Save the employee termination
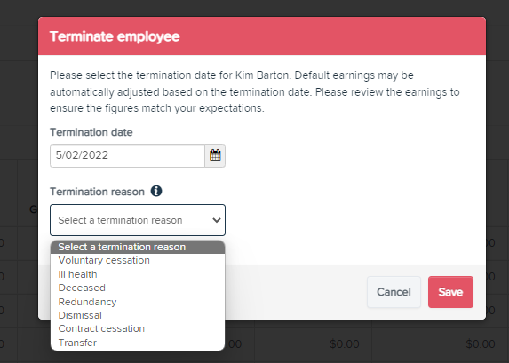 450,292
